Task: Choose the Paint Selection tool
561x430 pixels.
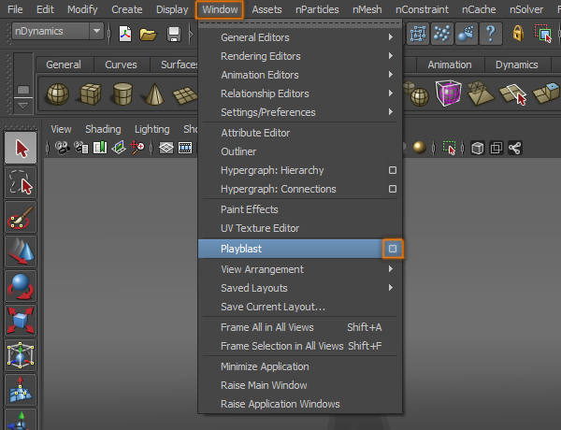Action: pyautogui.click(x=21, y=218)
